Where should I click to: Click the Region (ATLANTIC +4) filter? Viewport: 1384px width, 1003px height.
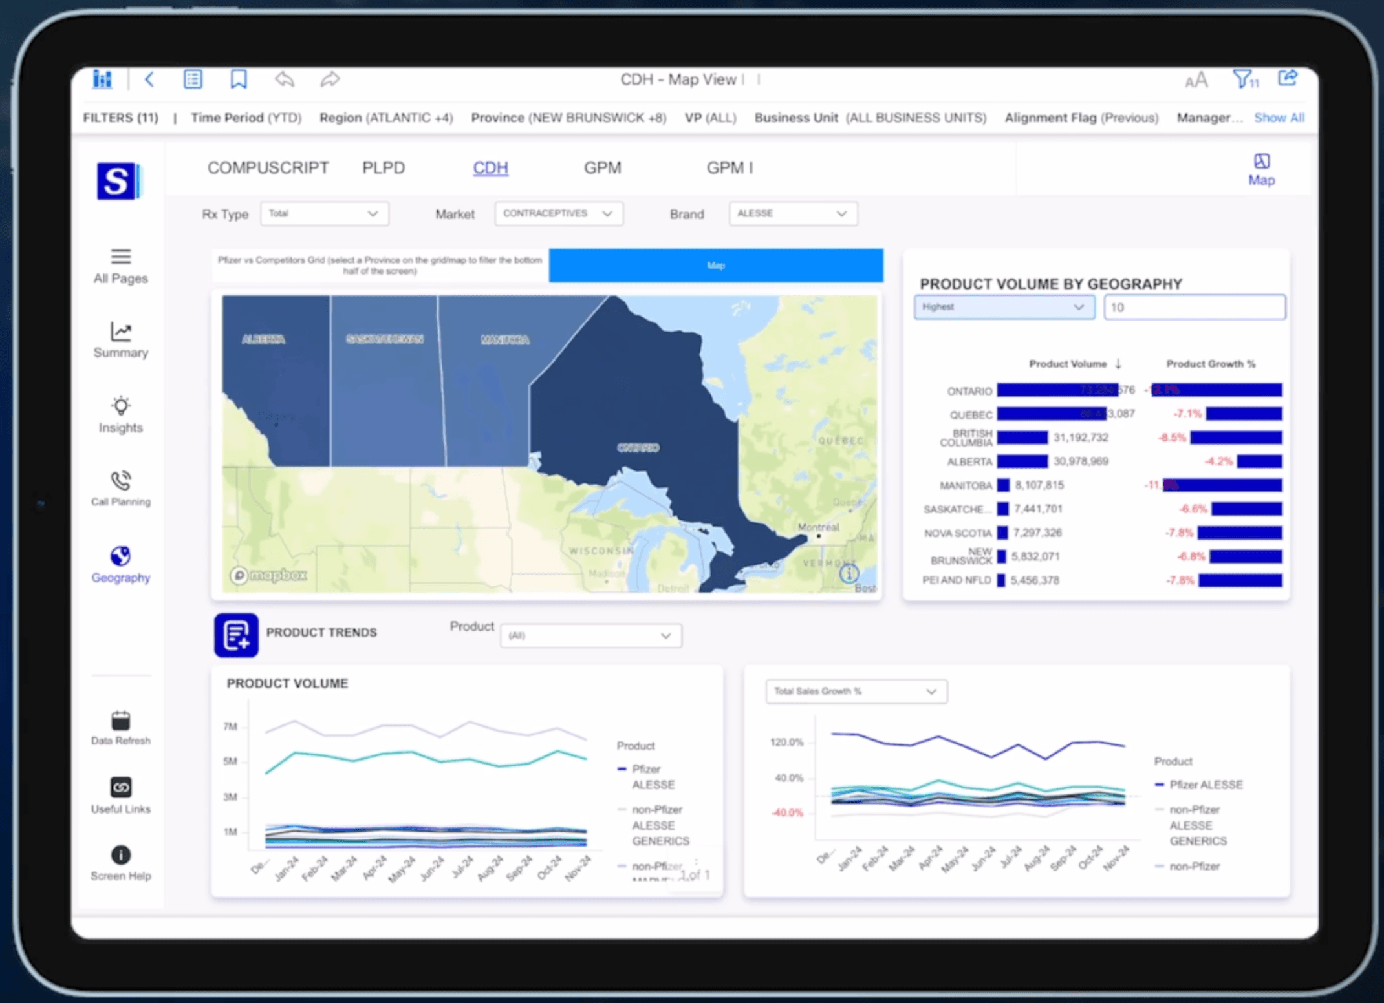(x=386, y=118)
